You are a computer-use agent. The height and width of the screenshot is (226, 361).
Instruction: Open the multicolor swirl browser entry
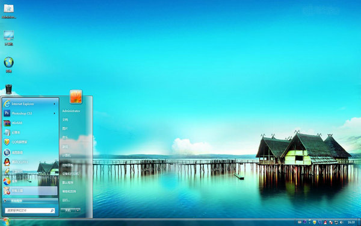pos(31,181)
